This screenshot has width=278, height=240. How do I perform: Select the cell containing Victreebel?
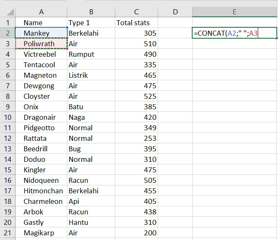[41, 54]
